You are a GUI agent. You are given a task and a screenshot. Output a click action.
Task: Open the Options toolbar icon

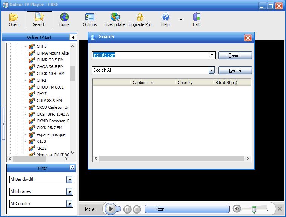click(89, 20)
